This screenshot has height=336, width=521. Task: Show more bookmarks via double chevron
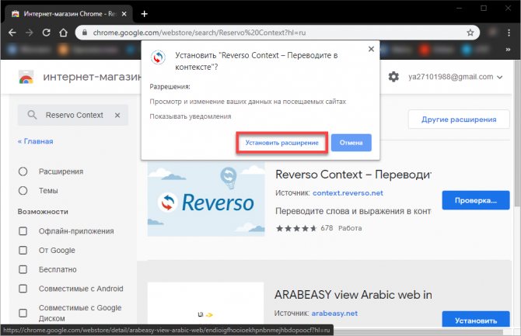508,50
